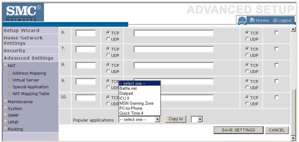This screenshot has width=299, height=142.
Task: Open Special Application page
Action: [x=30, y=87]
